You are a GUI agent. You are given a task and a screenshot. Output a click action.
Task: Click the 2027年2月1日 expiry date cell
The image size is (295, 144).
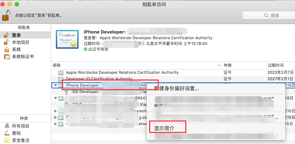280,78
